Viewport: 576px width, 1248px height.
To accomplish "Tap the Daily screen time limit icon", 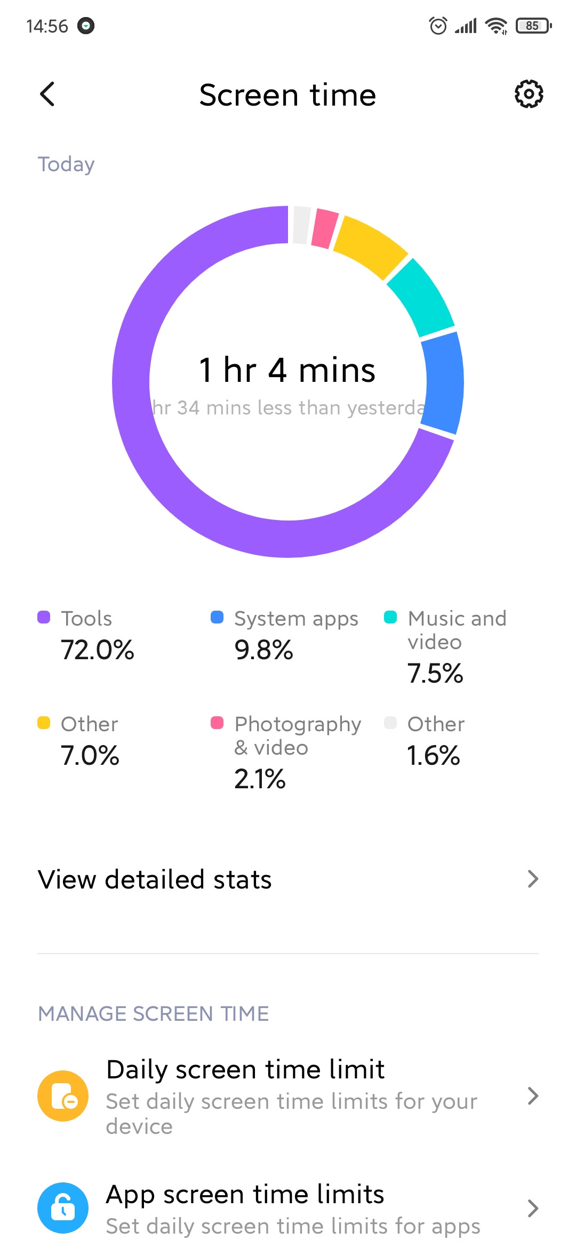I will pyautogui.click(x=63, y=1096).
